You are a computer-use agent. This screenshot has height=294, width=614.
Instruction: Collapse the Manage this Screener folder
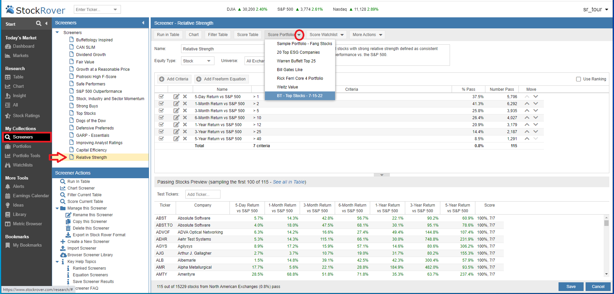pos(57,208)
